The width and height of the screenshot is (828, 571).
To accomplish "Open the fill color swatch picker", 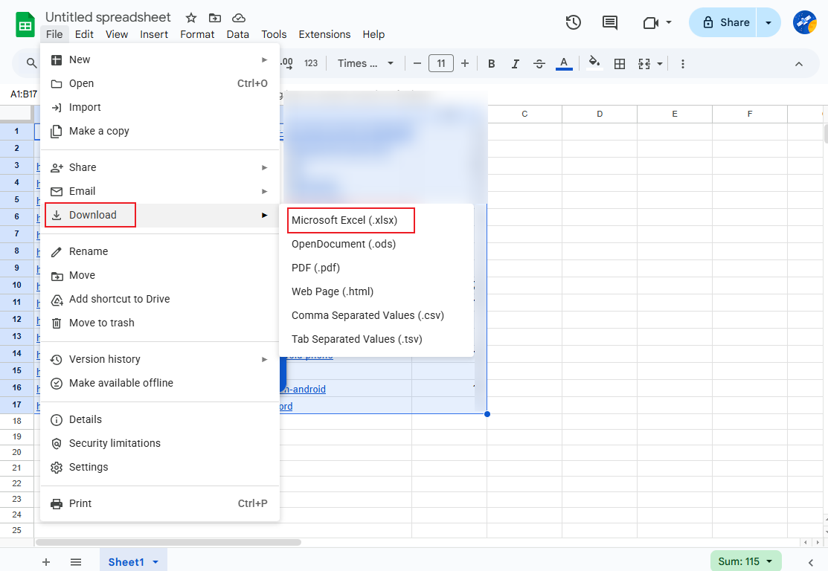I will pos(594,63).
